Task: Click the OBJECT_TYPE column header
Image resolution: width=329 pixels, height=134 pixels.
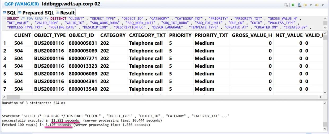Action: pyautogui.click(x=50, y=35)
